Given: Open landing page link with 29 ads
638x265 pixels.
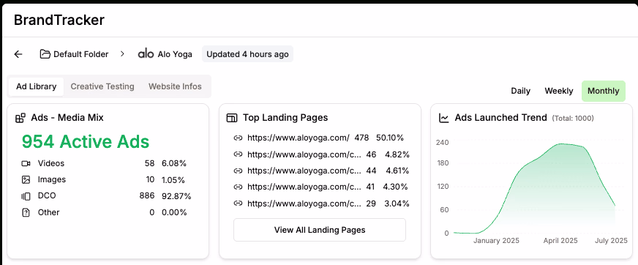Looking at the screenshot, I should click(304, 203).
